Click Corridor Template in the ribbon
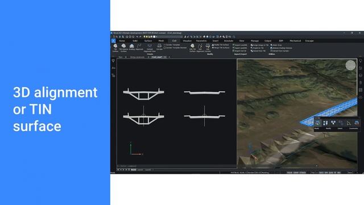Screen dimensions: 364x205 point(172,45)
